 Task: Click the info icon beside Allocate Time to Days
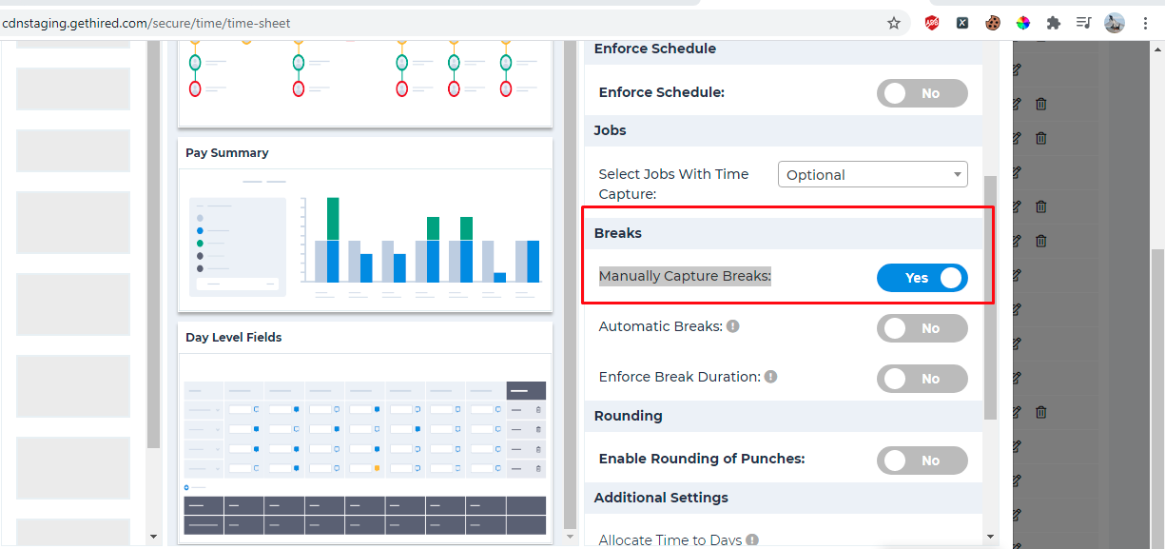coord(752,539)
